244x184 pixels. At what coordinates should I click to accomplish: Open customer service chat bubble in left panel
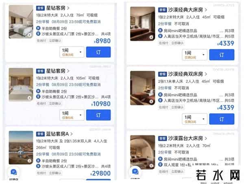[x=14, y=172]
